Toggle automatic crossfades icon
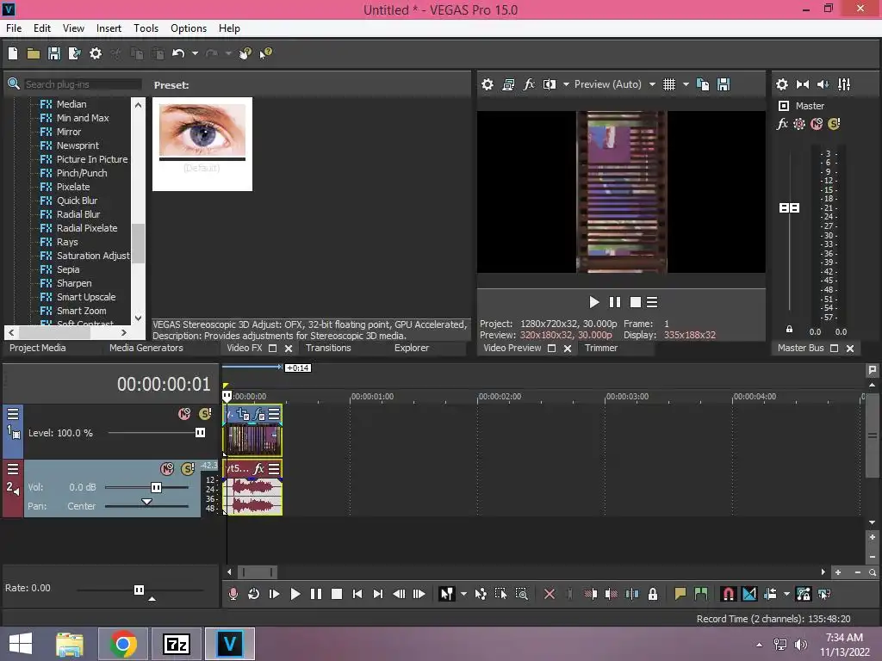This screenshot has width=882, height=661. [x=749, y=594]
